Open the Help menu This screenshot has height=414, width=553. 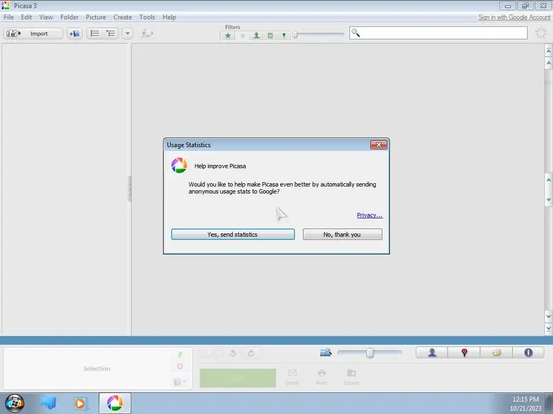pyautogui.click(x=169, y=17)
